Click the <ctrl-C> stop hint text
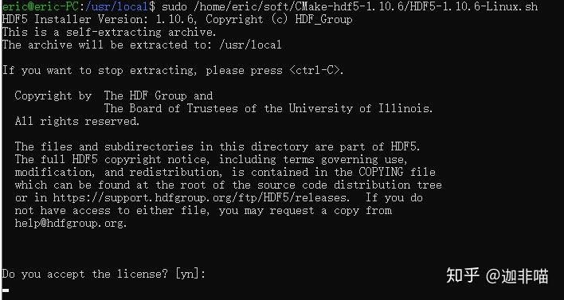 pos(316,70)
